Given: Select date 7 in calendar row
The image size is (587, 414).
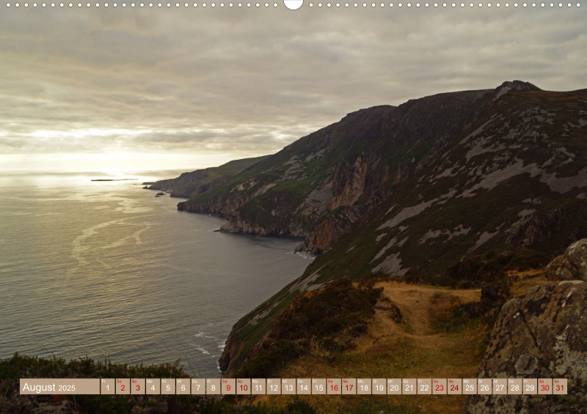Looking at the screenshot, I should 198,386.
